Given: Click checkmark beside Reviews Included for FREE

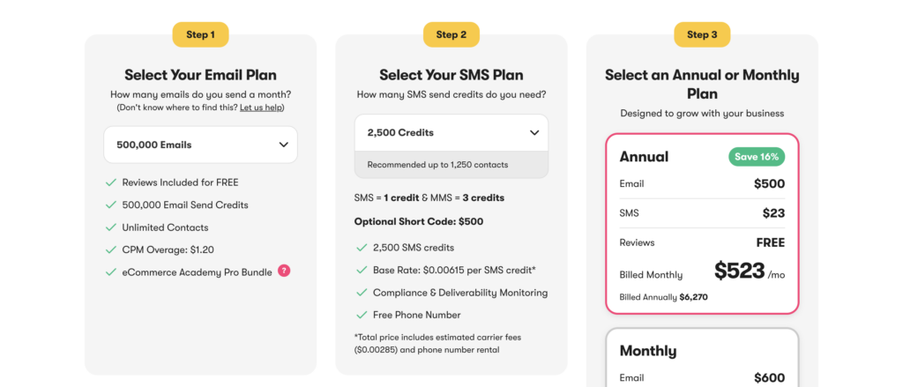Looking at the screenshot, I should coord(111,182).
